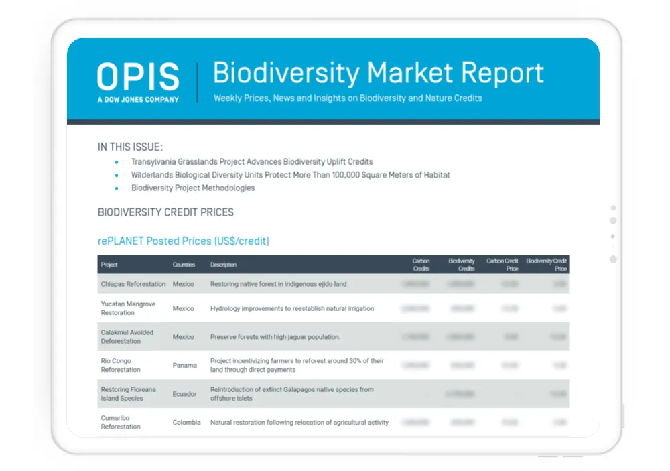Select the 'Restoring Floreana Island Species' project cell
The height and width of the screenshot is (471, 670).
[x=128, y=394]
